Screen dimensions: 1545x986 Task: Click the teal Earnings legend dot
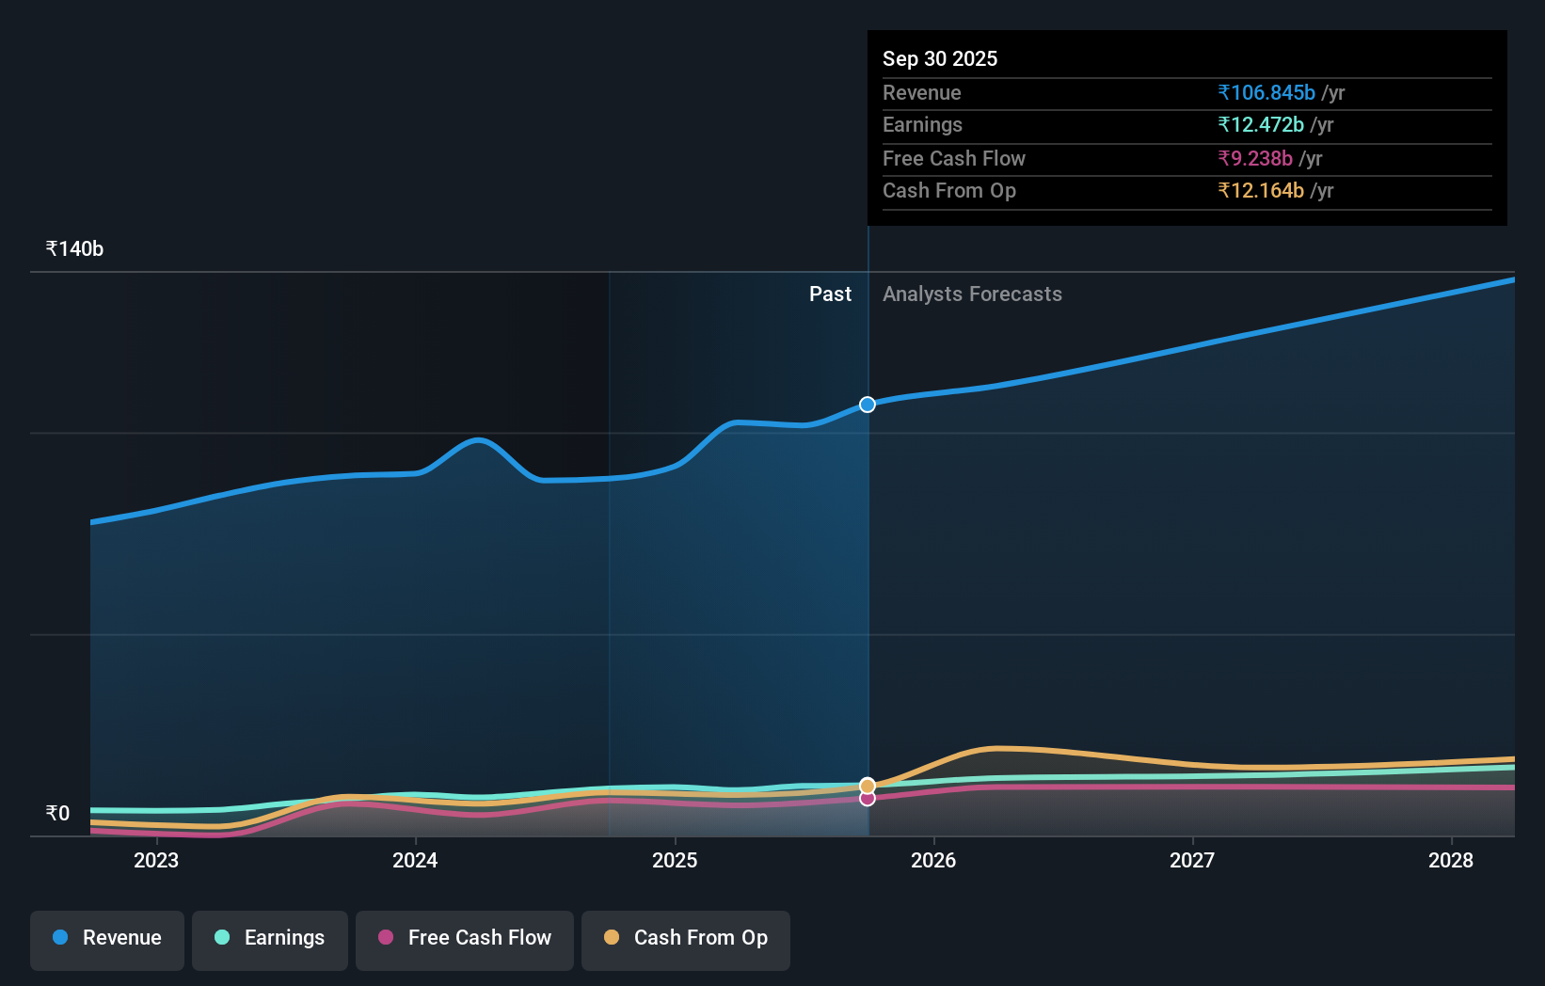[222, 938]
